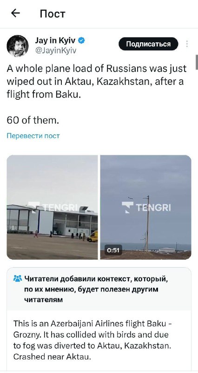Click the blue verified badge
Viewport: 198px width, 373px height.
[82, 41]
